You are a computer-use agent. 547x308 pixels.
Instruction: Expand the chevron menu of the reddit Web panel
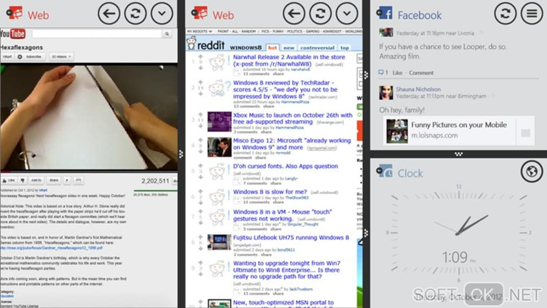click(347, 13)
